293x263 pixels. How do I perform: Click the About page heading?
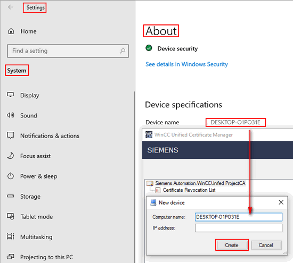click(161, 31)
